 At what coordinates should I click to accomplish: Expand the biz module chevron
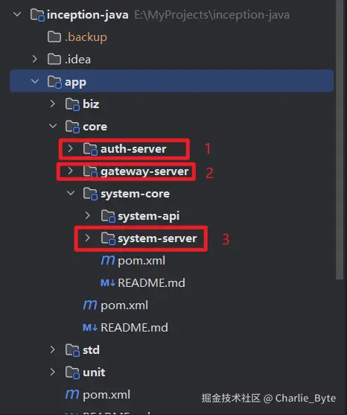pos(52,104)
